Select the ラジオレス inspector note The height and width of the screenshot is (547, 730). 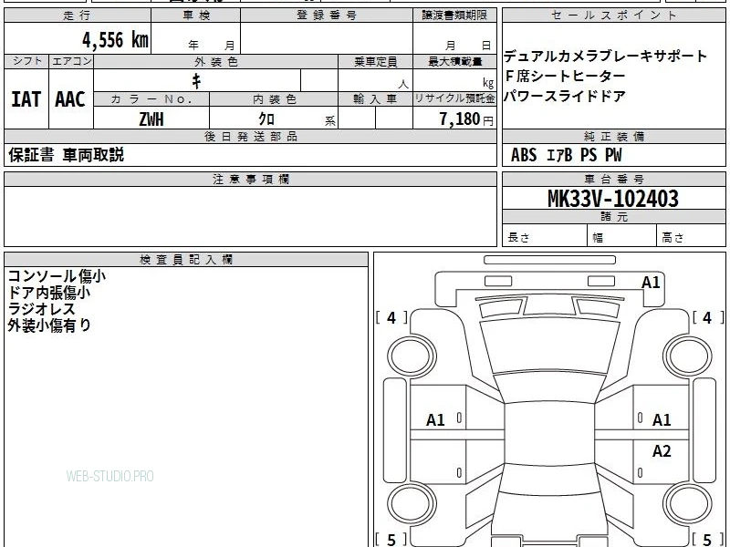point(41,309)
